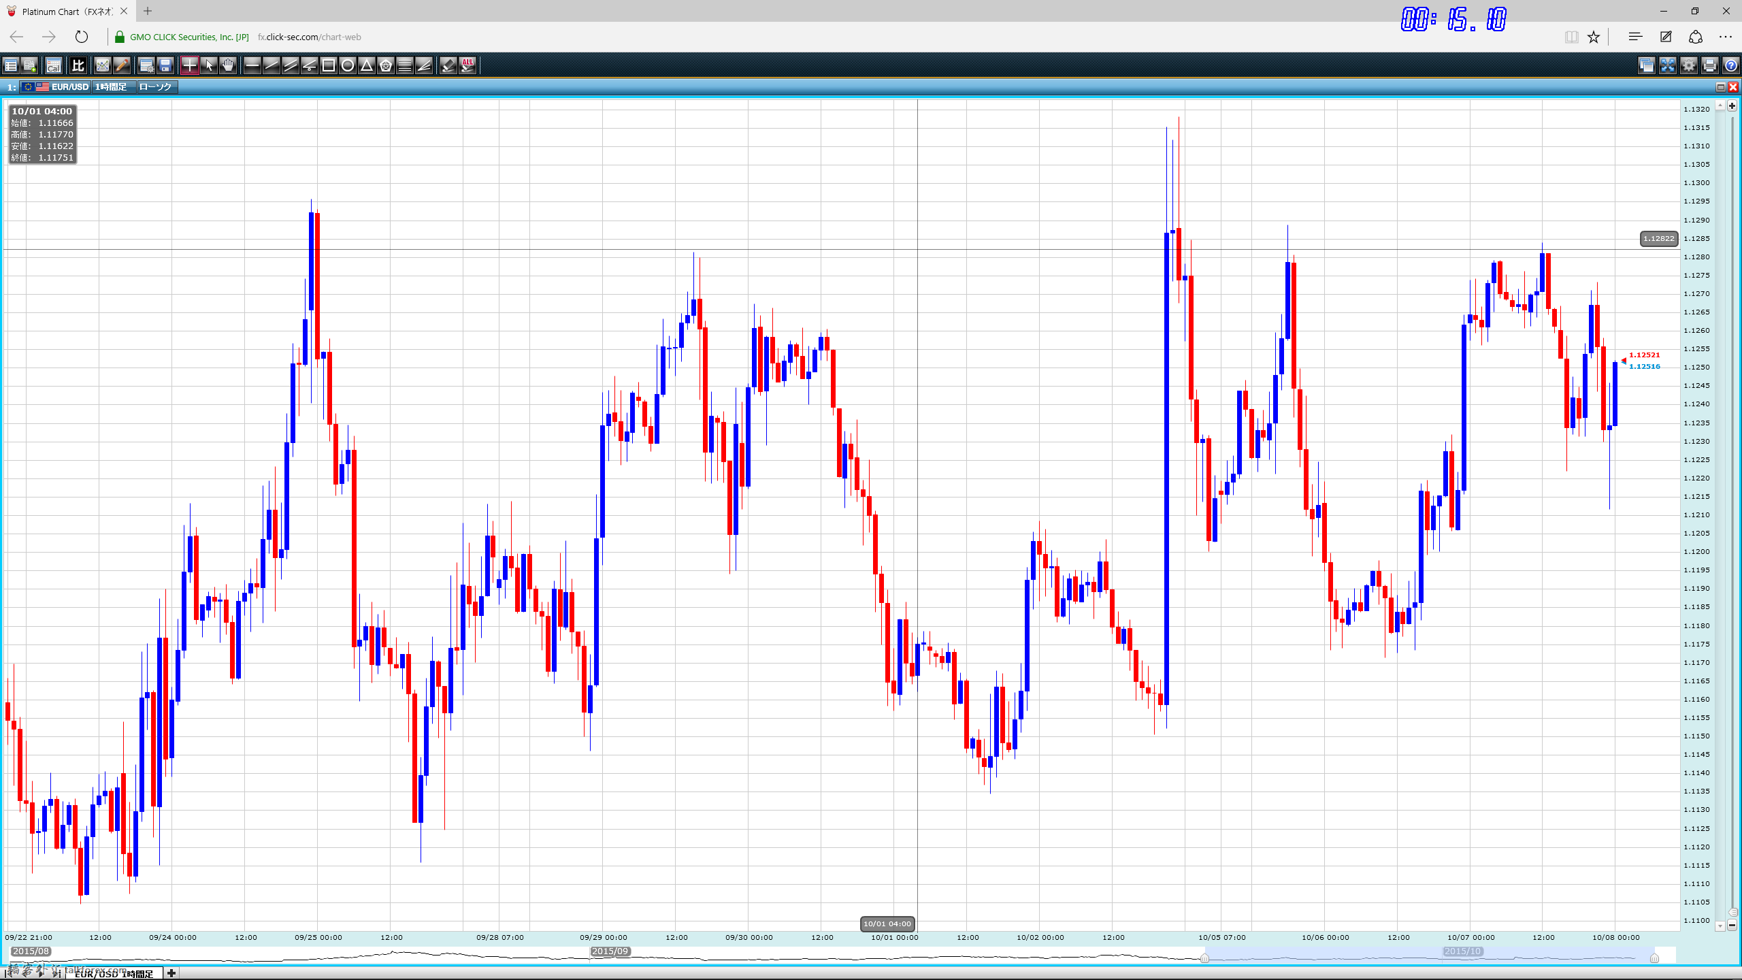This screenshot has width=1742, height=980.
Task: Close the EUR/USD chart panel
Action: point(1733,87)
